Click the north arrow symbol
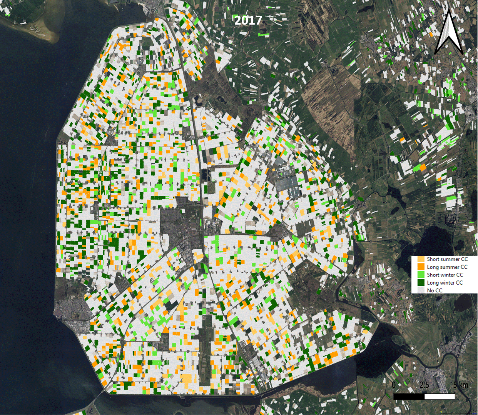The height and width of the screenshot is (415, 478). tap(449, 33)
